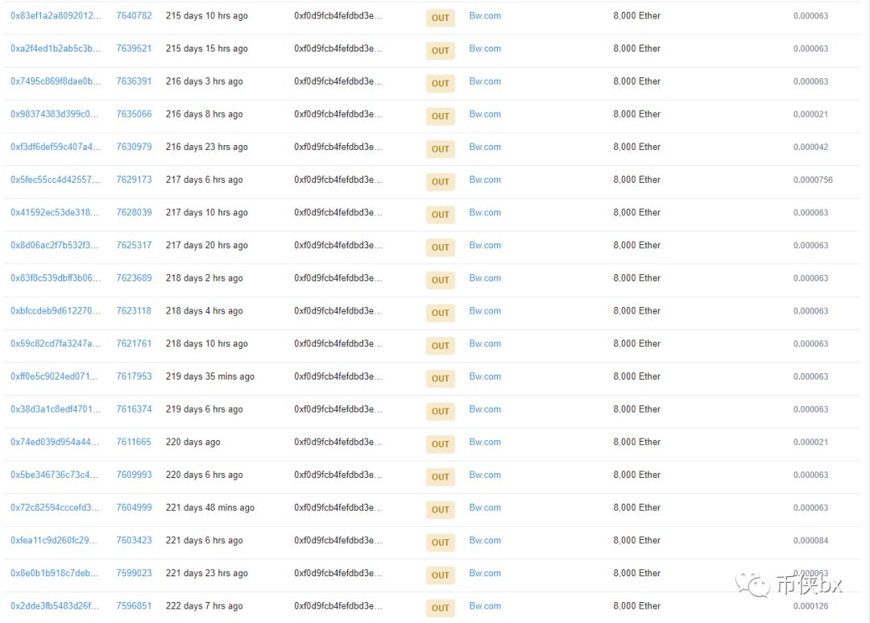Open Bw.com address in block 7596851 row
The image size is (870, 623).
pyautogui.click(x=485, y=605)
